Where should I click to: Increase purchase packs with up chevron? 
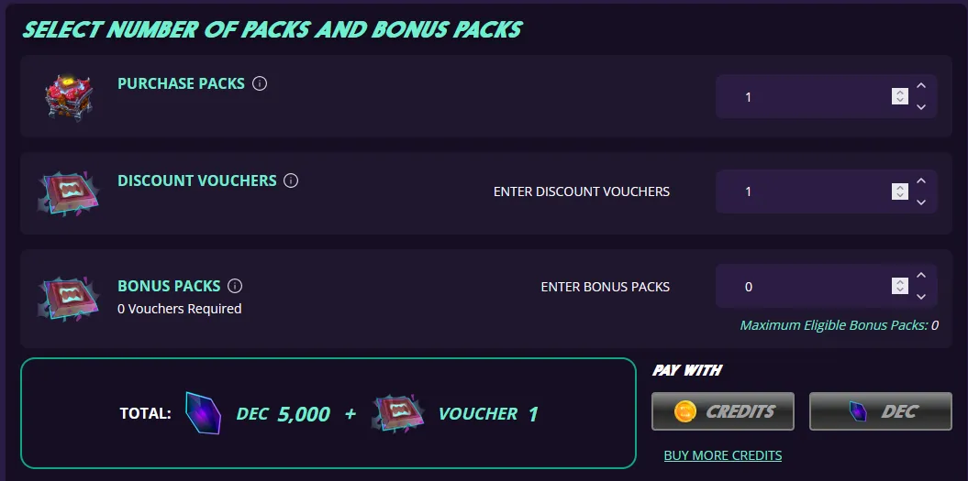(921, 86)
